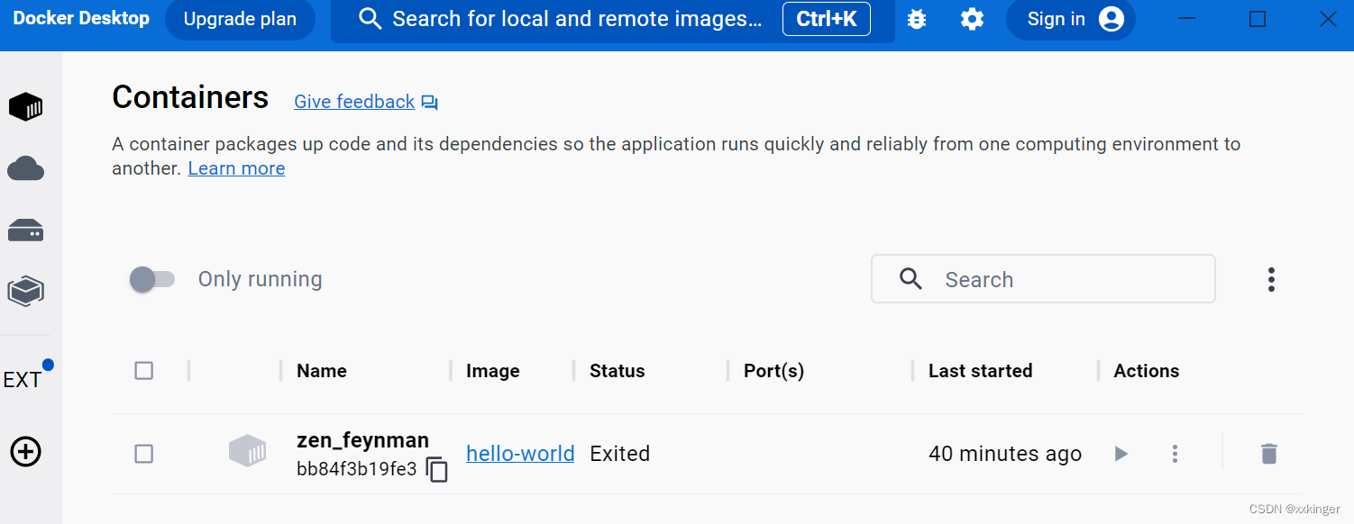Close the Docker Desktop window
The width and height of the screenshot is (1354, 524).
1328,19
